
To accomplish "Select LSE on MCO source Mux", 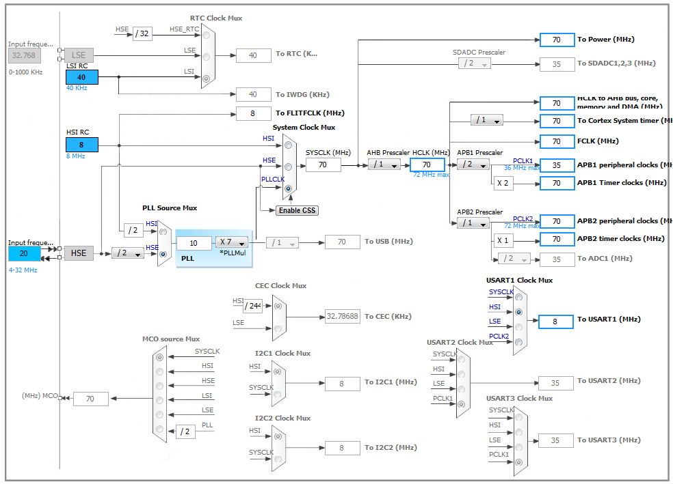I will (159, 414).
